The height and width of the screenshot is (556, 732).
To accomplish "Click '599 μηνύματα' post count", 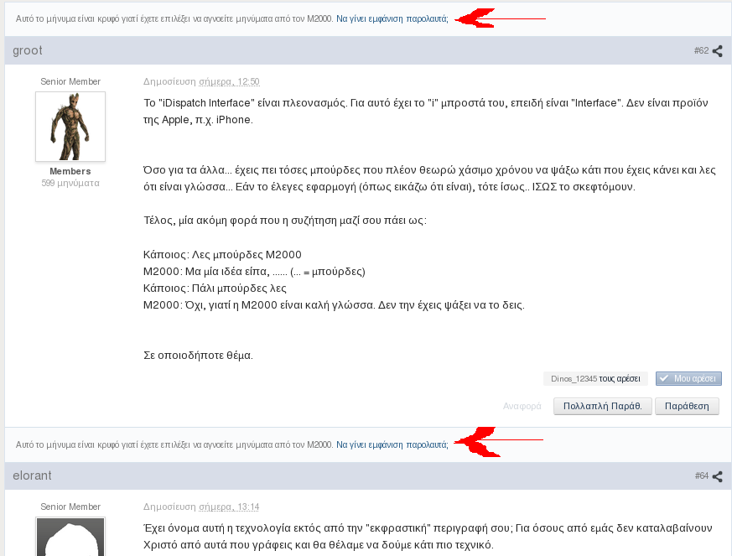I will pos(70,183).
